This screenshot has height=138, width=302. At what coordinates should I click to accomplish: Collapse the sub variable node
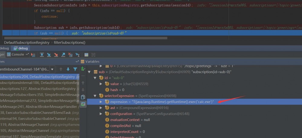tap(89, 72)
